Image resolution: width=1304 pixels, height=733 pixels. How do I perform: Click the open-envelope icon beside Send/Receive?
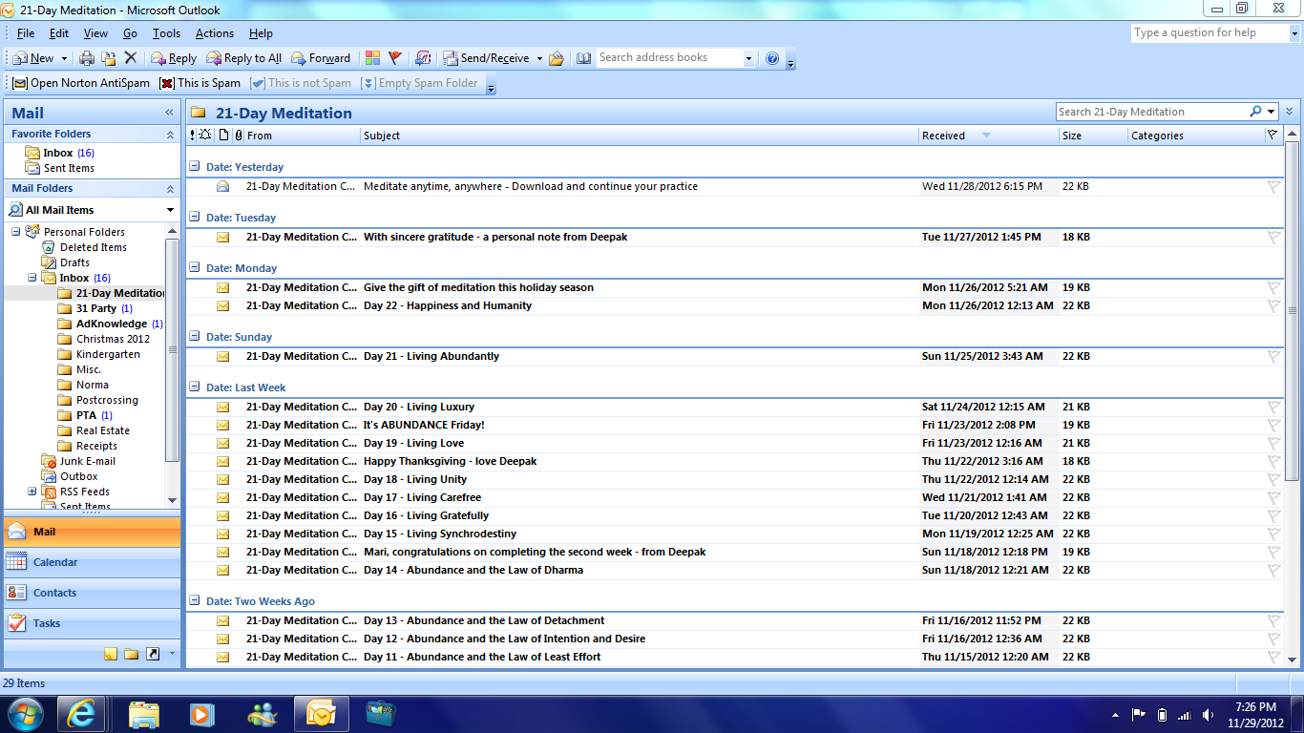coord(557,58)
